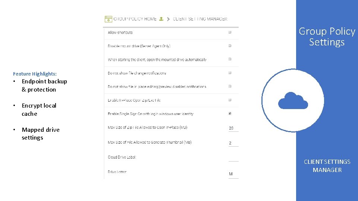
Task: Toggle in-place editing/preview disabled notifications checkbox
Action: click(x=230, y=86)
